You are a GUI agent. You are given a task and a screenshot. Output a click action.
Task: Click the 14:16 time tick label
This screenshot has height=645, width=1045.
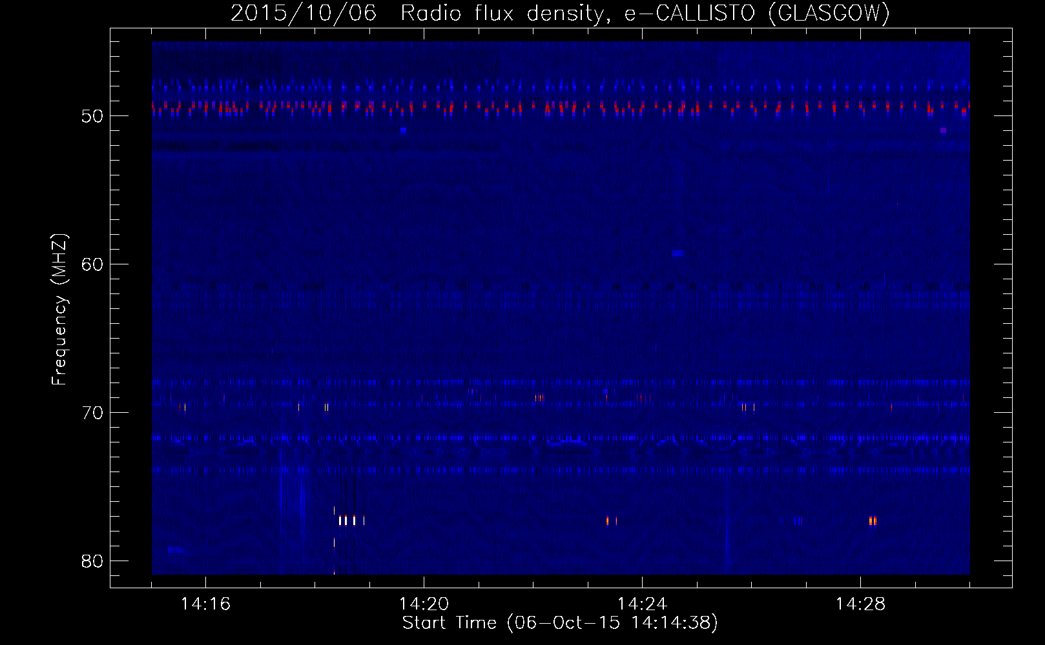pyautogui.click(x=205, y=604)
